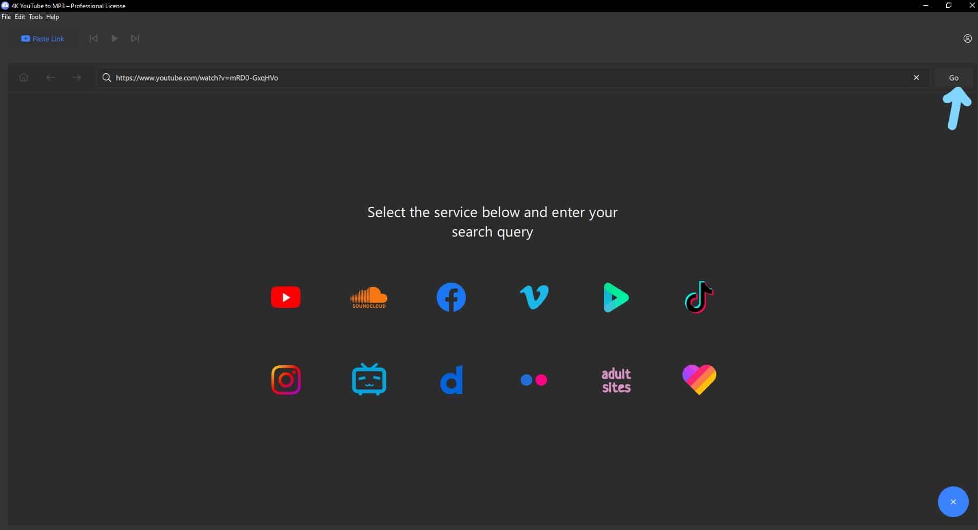
Task: Open the Help menu
Action: pyautogui.click(x=52, y=17)
